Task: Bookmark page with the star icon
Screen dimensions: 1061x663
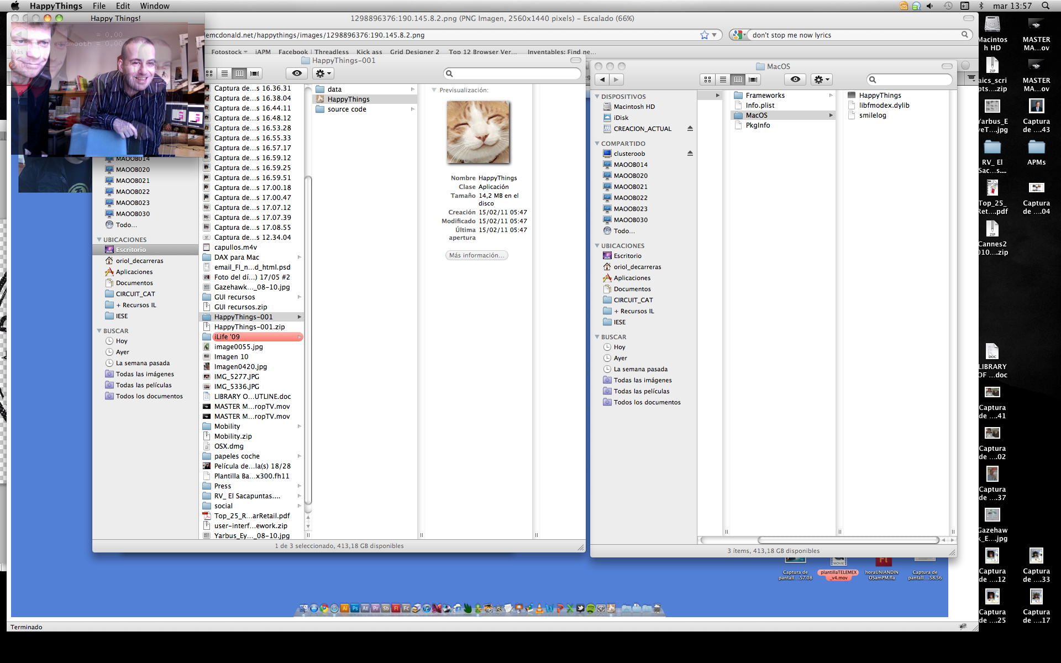Action: click(704, 35)
